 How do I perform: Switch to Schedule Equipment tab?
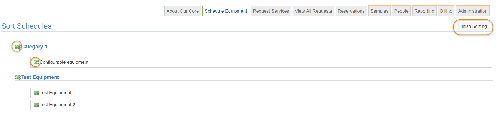point(226,11)
